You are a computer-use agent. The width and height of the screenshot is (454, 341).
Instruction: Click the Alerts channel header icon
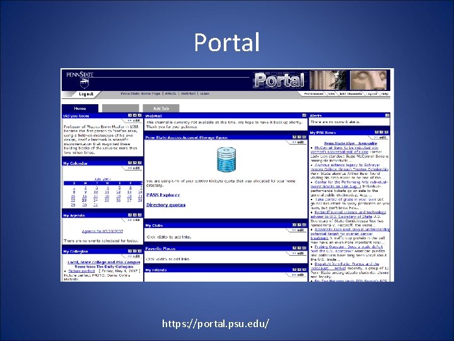(x=387, y=116)
